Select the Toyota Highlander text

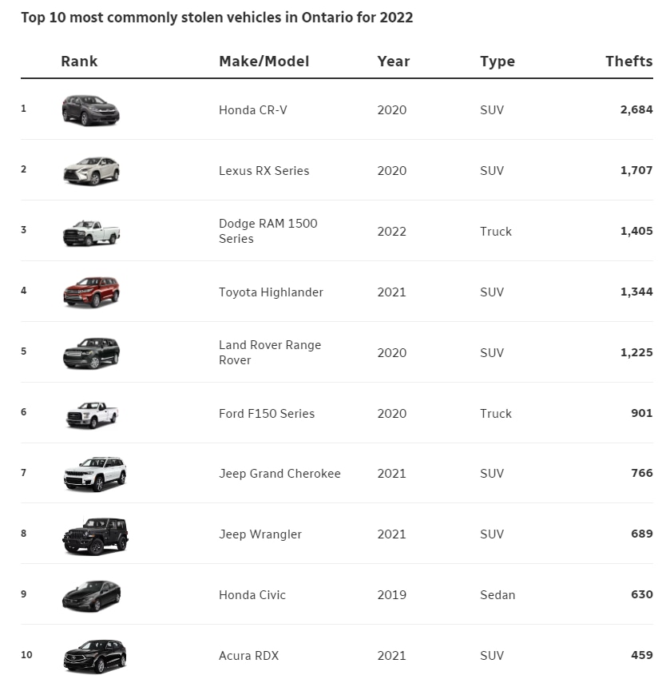pos(271,292)
